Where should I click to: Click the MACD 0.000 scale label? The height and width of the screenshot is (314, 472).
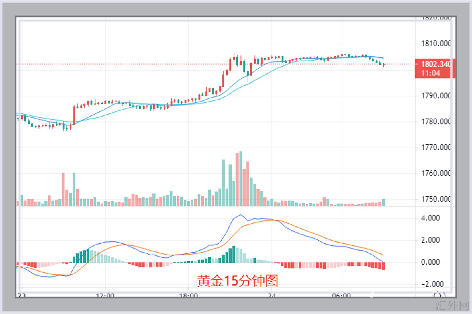[430, 262]
